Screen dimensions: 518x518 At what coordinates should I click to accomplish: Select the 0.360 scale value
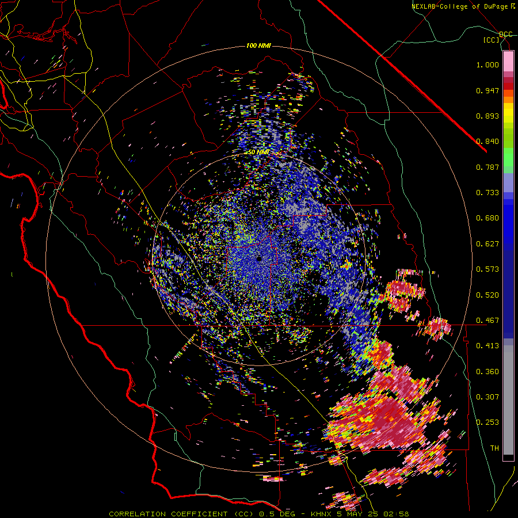click(x=487, y=372)
